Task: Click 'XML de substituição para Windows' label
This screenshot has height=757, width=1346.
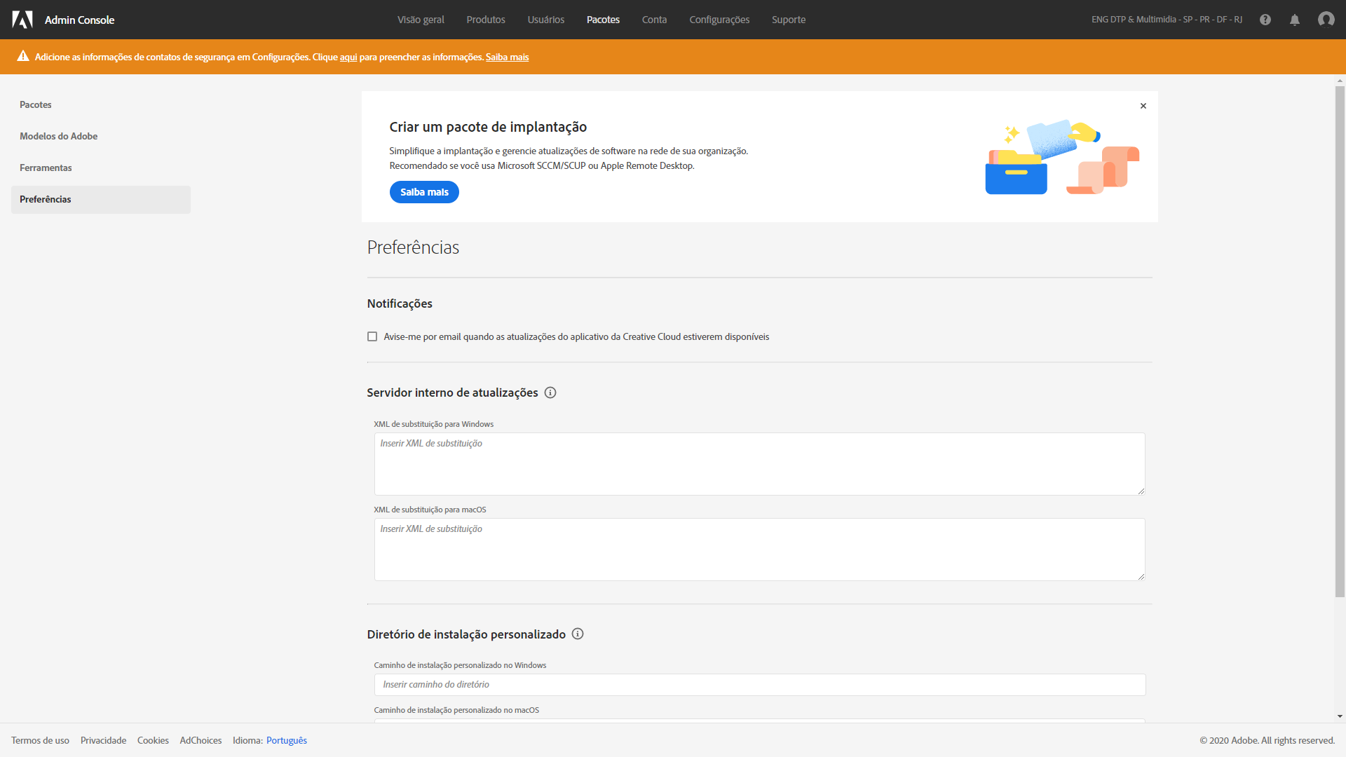Action: 433,424
